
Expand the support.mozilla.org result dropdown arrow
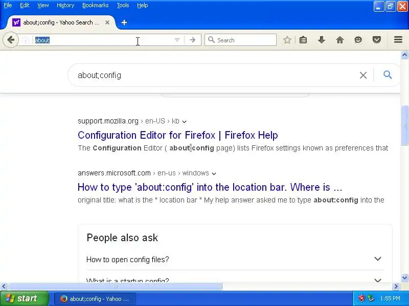click(x=185, y=121)
